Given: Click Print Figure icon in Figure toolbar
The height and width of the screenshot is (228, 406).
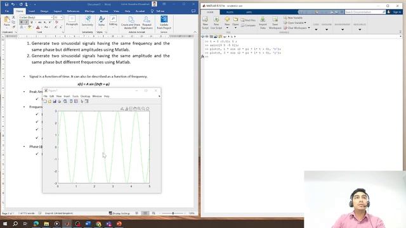Looking at the screenshot, I should (x=59, y=101).
